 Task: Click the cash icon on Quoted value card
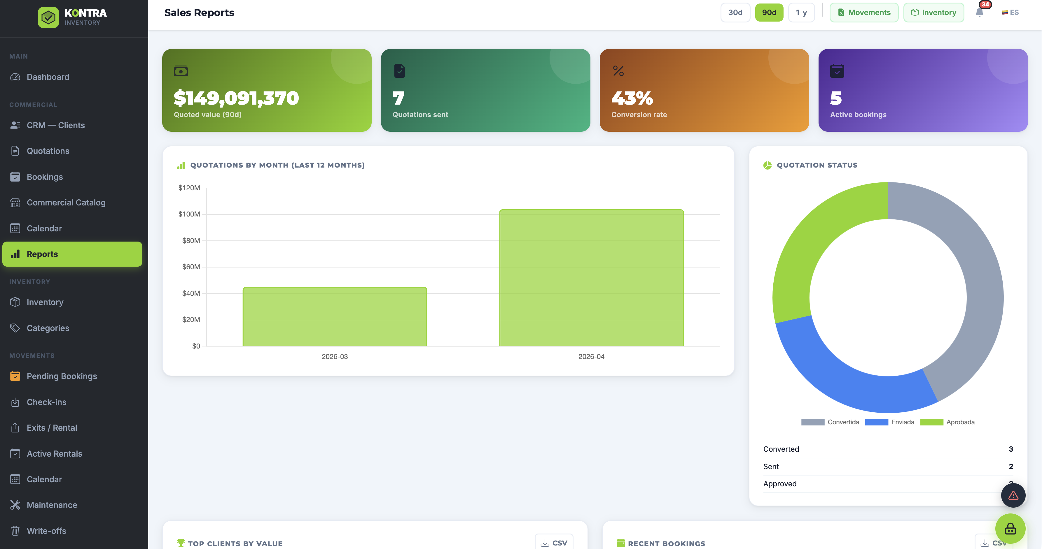[181, 71]
